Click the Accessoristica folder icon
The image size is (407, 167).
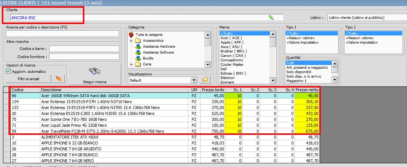tap(138, 41)
